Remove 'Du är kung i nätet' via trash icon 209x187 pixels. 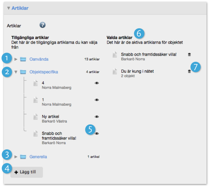tap(189, 71)
